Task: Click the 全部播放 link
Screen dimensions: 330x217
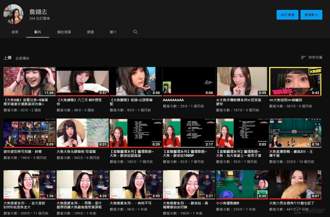Action: click(22, 58)
